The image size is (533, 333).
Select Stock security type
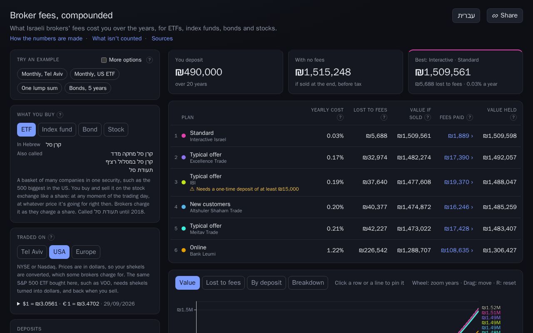116,129
